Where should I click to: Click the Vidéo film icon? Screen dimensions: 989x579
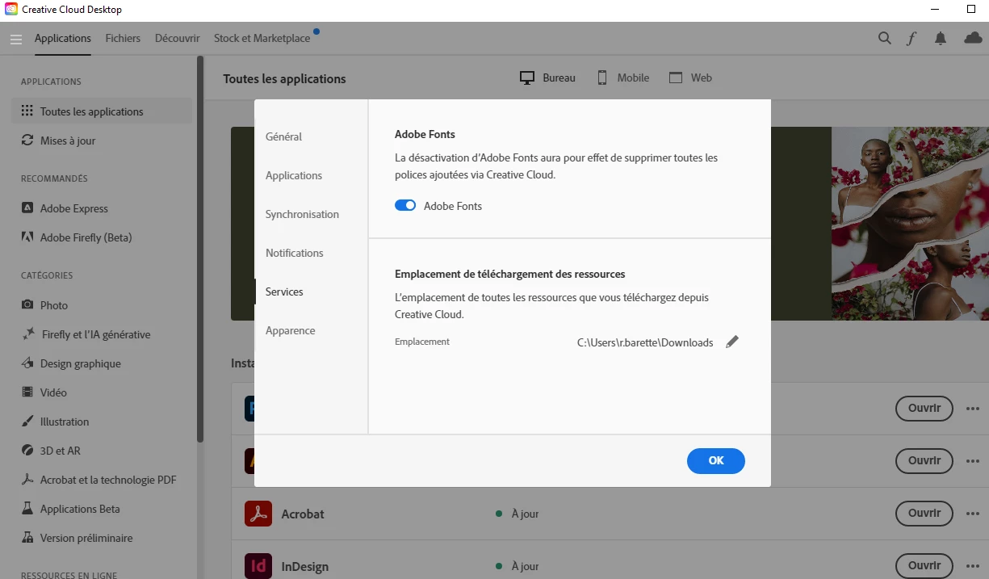click(27, 392)
